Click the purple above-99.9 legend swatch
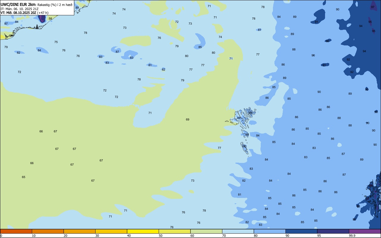This screenshot has height=238, width=381. click(365, 231)
